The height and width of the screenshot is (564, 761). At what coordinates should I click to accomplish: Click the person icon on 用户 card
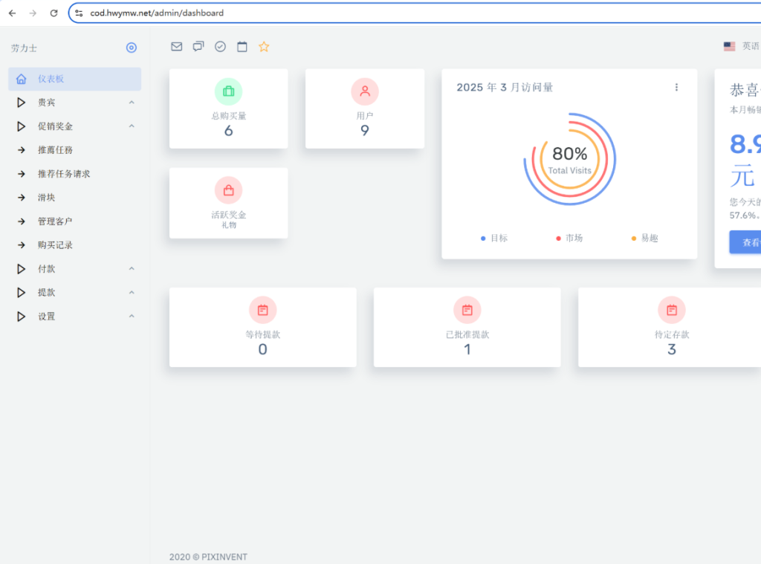[x=365, y=91]
